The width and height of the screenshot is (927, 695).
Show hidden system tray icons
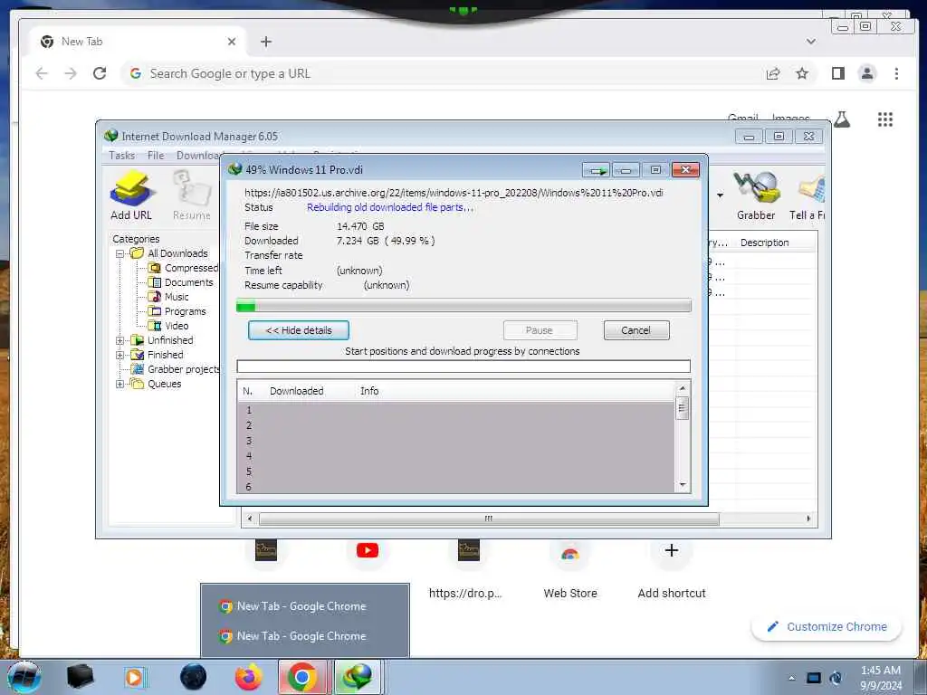coord(791,679)
